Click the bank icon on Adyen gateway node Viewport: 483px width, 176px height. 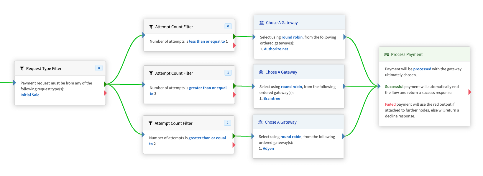point(260,122)
